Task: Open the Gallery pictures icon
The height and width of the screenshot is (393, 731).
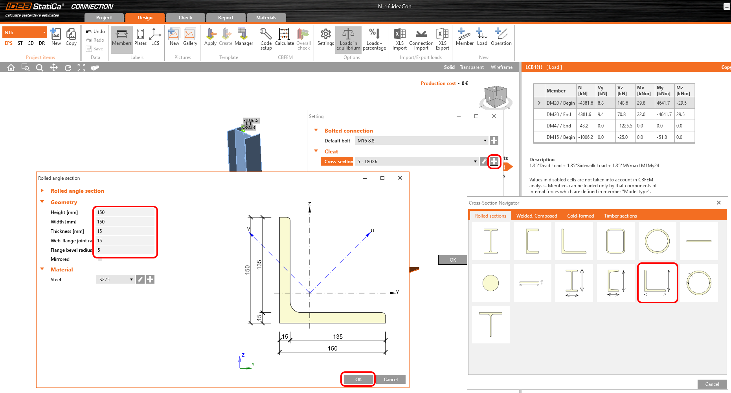Action: (190, 37)
